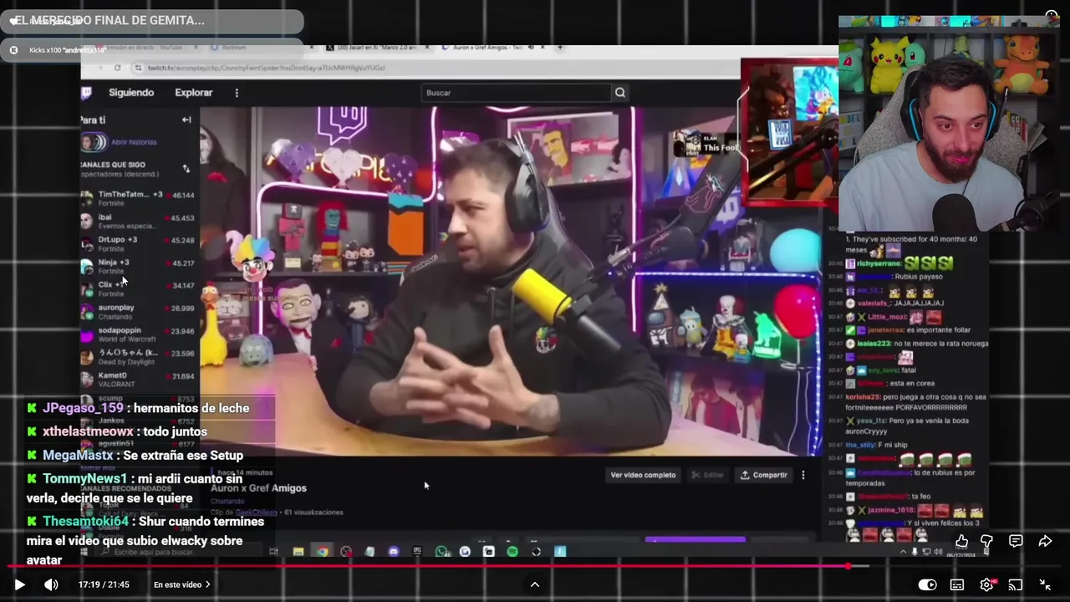
Task: Click the greyed Editar button
Action: pyautogui.click(x=707, y=475)
